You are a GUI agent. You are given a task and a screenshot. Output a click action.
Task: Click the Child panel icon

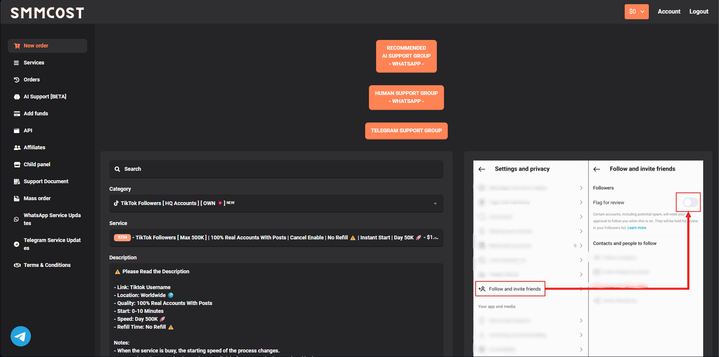[x=17, y=164]
